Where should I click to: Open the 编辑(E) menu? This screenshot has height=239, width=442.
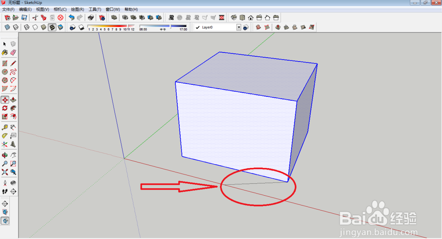click(25, 9)
